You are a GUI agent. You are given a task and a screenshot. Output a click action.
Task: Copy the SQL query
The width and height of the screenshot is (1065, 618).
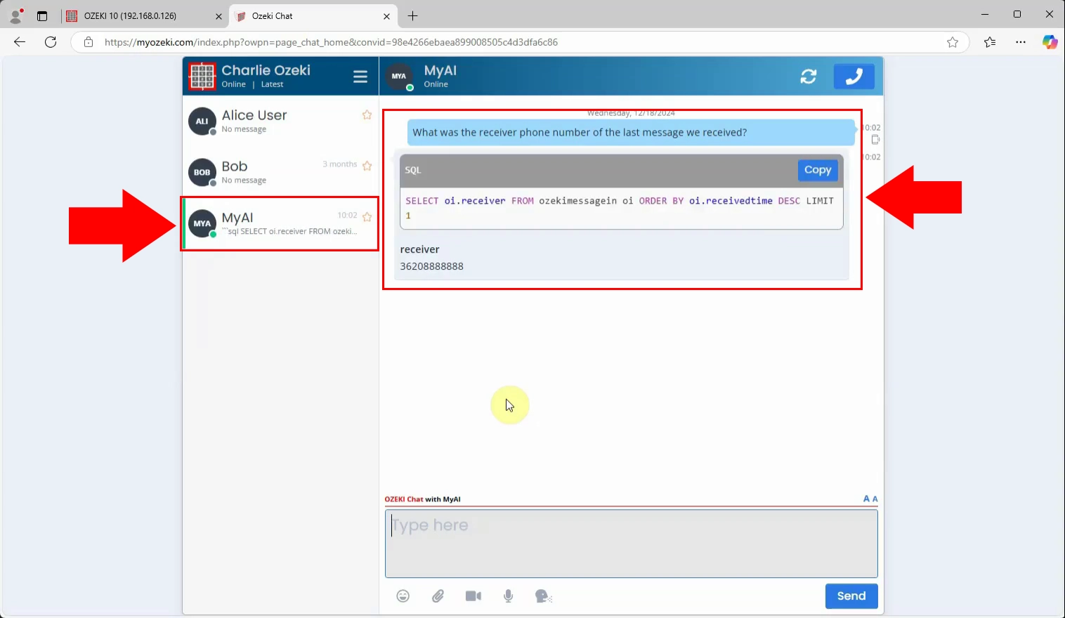click(x=818, y=170)
